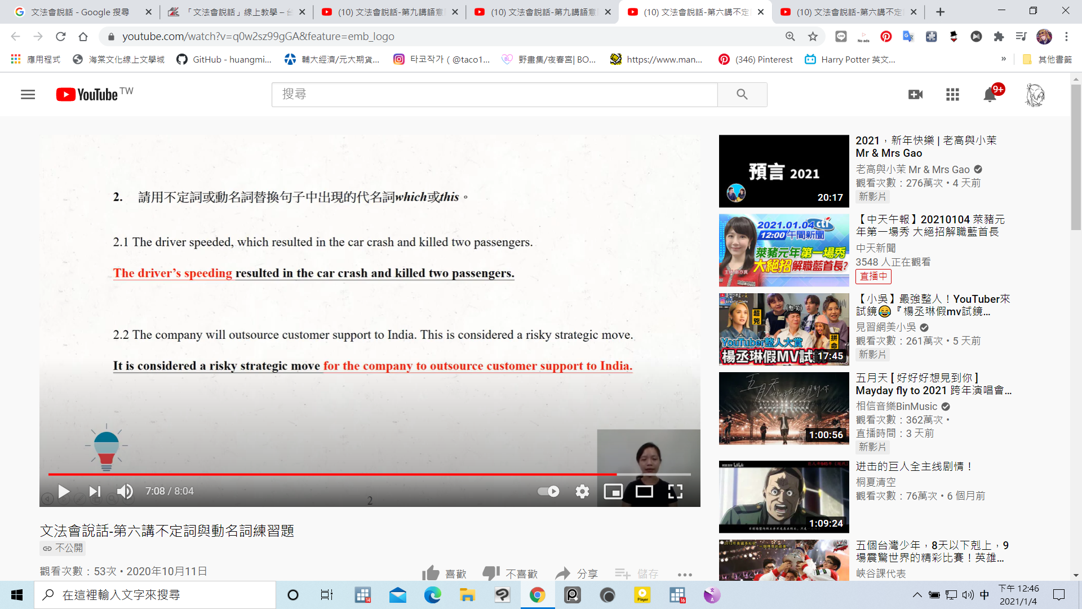This screenshot has height=609, width=1082.
Task: Focus the YouTube 搜尋 search field
Action: (x=494, y=94)
